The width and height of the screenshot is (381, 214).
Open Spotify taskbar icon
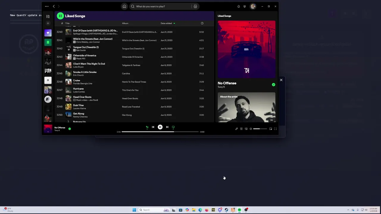[239, 210]
